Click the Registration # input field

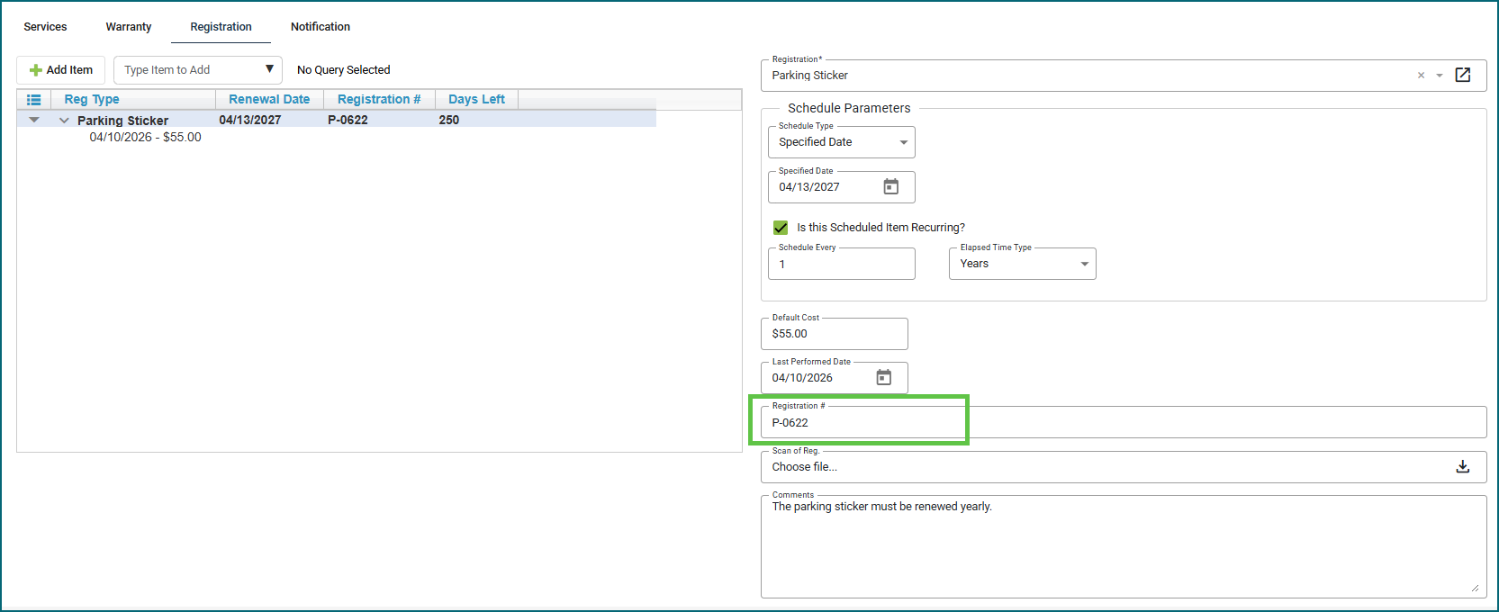point(1124,422)
